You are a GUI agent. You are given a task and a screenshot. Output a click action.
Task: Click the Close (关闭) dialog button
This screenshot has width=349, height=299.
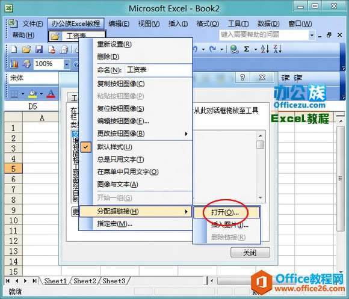click(250, 253)
